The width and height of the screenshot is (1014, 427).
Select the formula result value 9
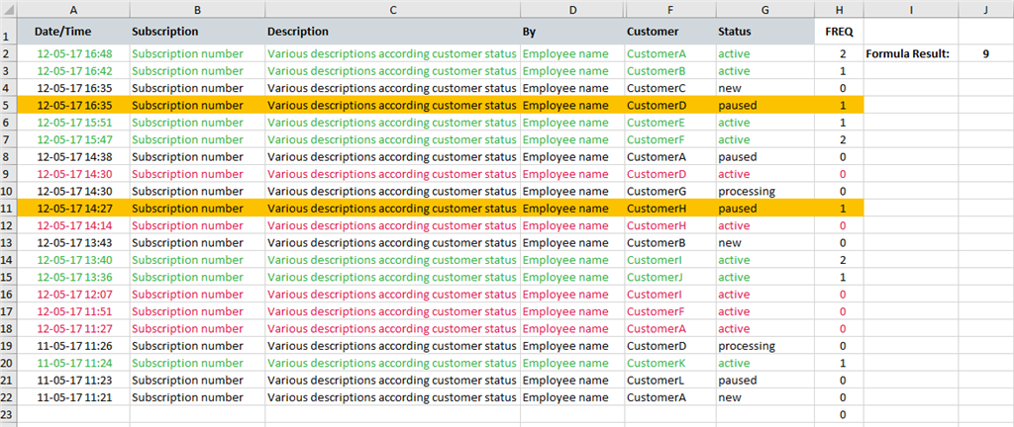click(x=985, y=53)
